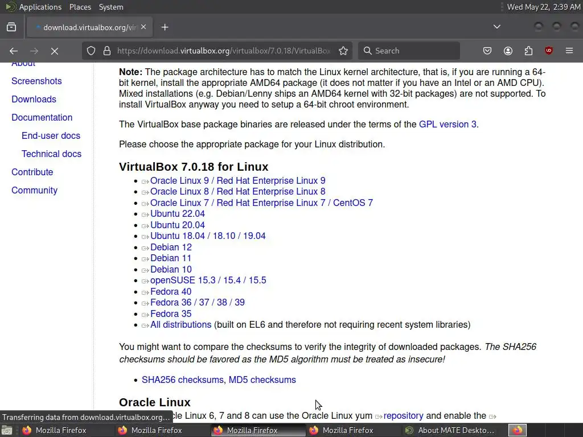The height and width of the screenshot is (437, 583).
Task: Open MD5 checksums link
Action: coord(262,380)
